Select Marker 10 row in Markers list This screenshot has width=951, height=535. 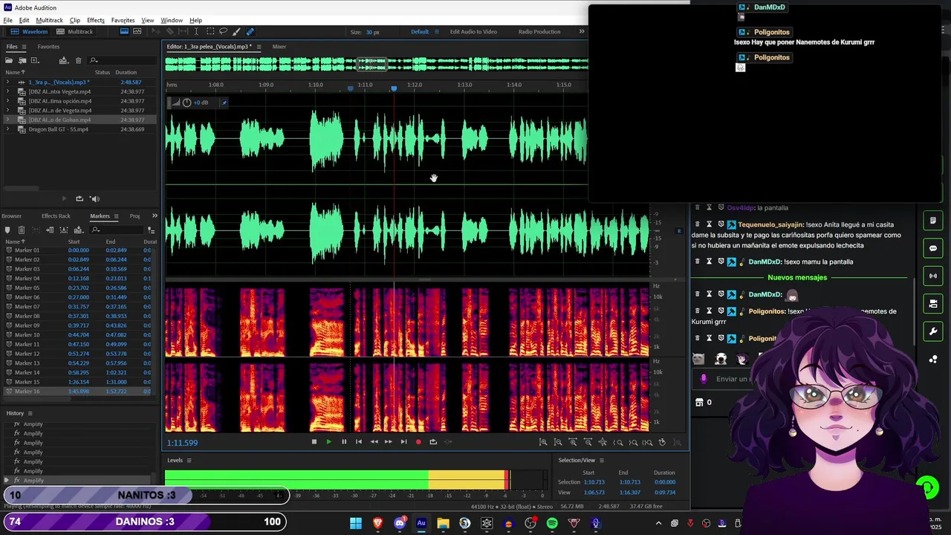(79, 335)
